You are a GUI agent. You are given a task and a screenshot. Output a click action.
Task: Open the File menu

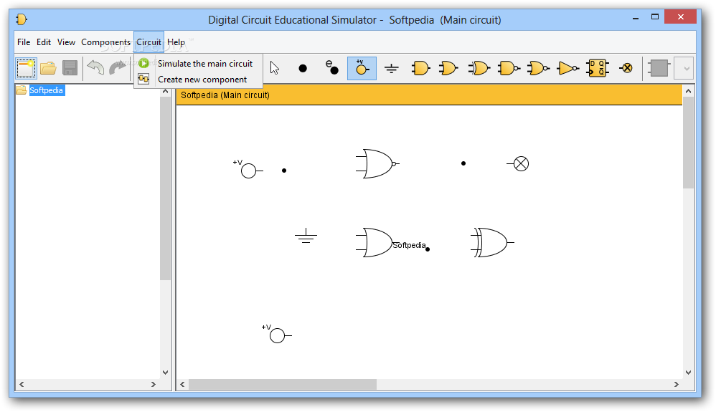coord(24,42)
